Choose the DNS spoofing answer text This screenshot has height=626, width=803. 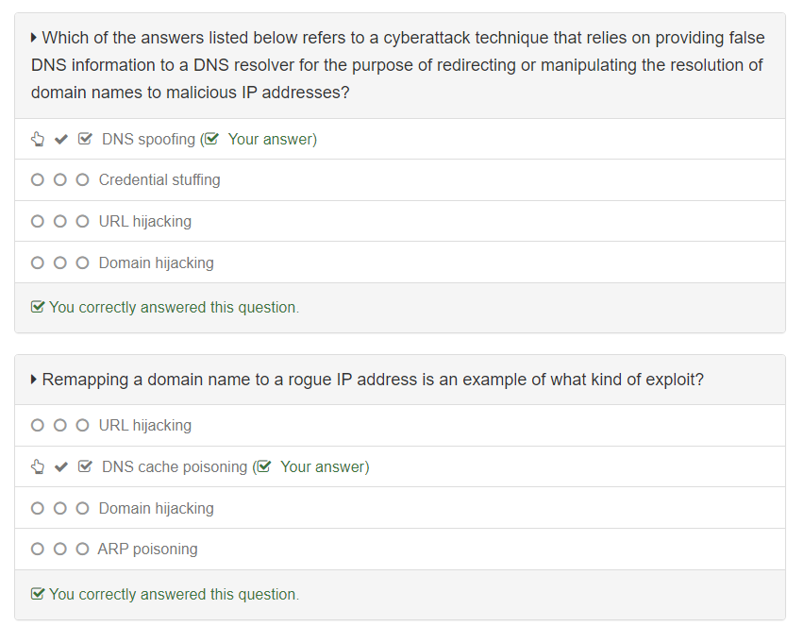click(148, 140)
